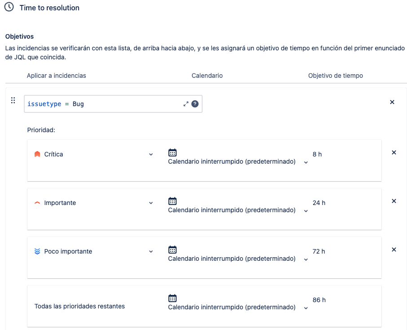Delete the Importante priority row
This screenshot has width=407, height=330.
point(394,201)
